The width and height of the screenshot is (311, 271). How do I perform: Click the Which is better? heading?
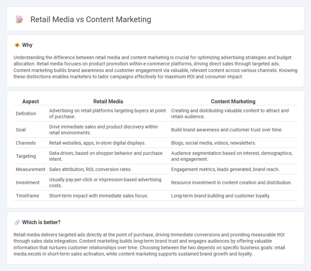point(41,222)
